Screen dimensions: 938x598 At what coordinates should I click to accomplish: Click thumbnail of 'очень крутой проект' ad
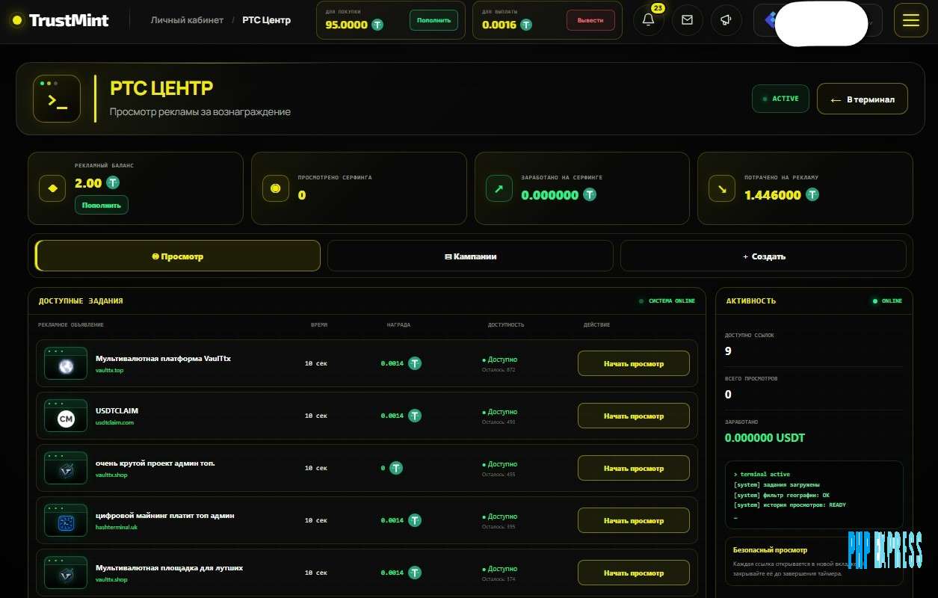[66, 468]
